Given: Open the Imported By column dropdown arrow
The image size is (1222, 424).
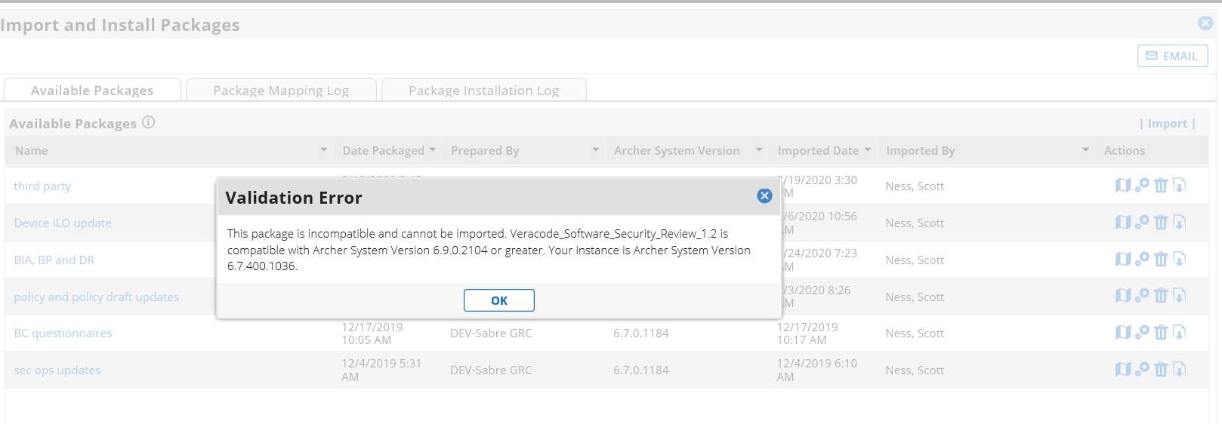Looking at the screenshot, I should (x=1085, y=150).
